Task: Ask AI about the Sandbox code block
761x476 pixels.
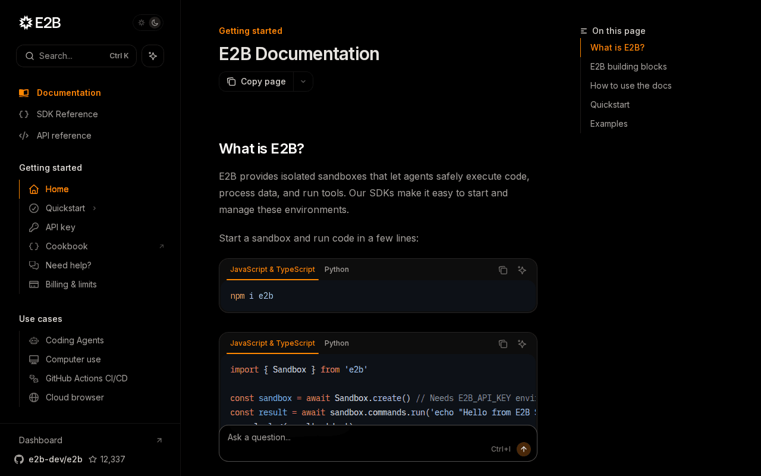Action: coord(522,344)
